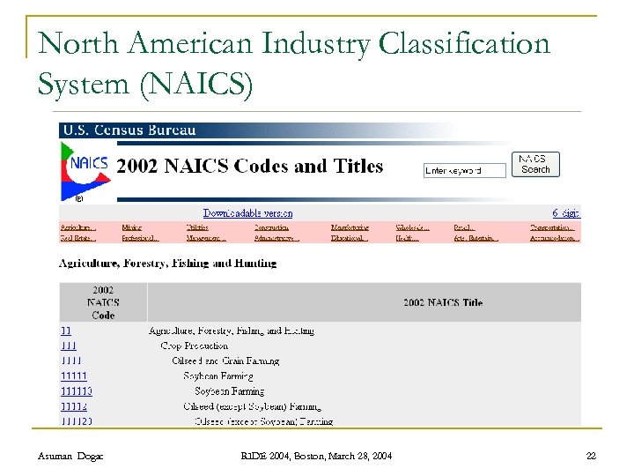Click the 'Enter keyword' search field

(465, 170)
